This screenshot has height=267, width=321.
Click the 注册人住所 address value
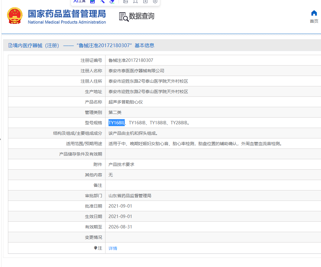pyautogui.click(x=148, y=81)
